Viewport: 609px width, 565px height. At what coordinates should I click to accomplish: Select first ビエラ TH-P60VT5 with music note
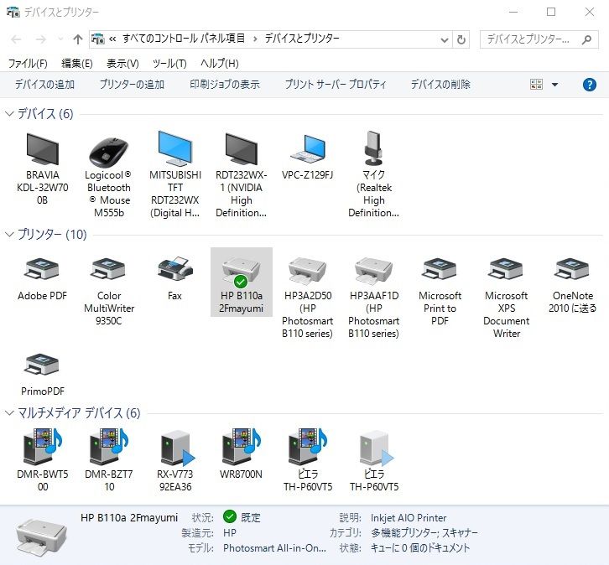(308, 446)
